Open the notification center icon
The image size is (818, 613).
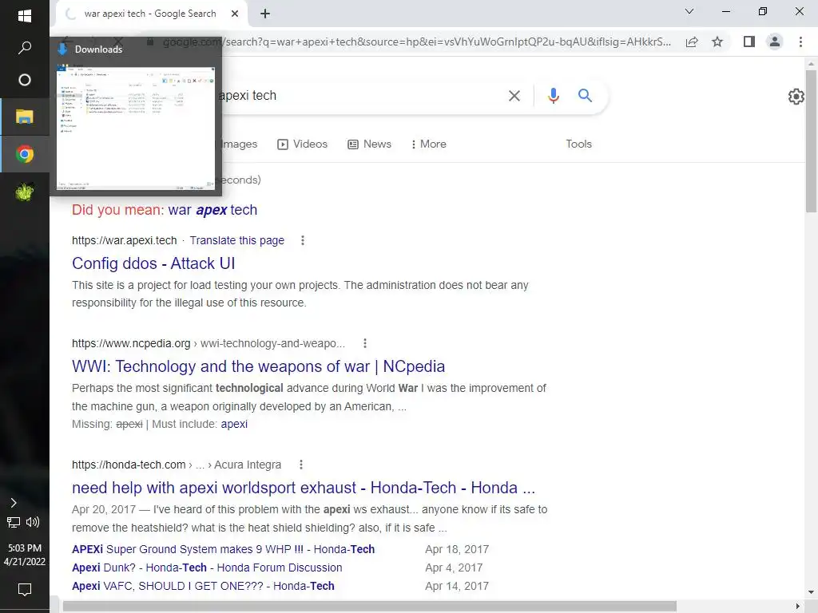[25, 590]
